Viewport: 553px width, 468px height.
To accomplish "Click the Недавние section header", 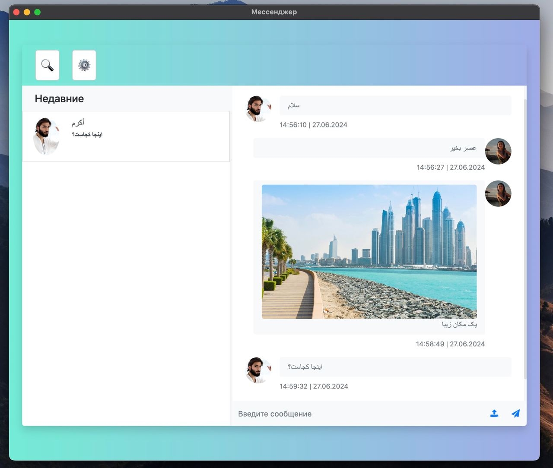I will tap(59, 98).
